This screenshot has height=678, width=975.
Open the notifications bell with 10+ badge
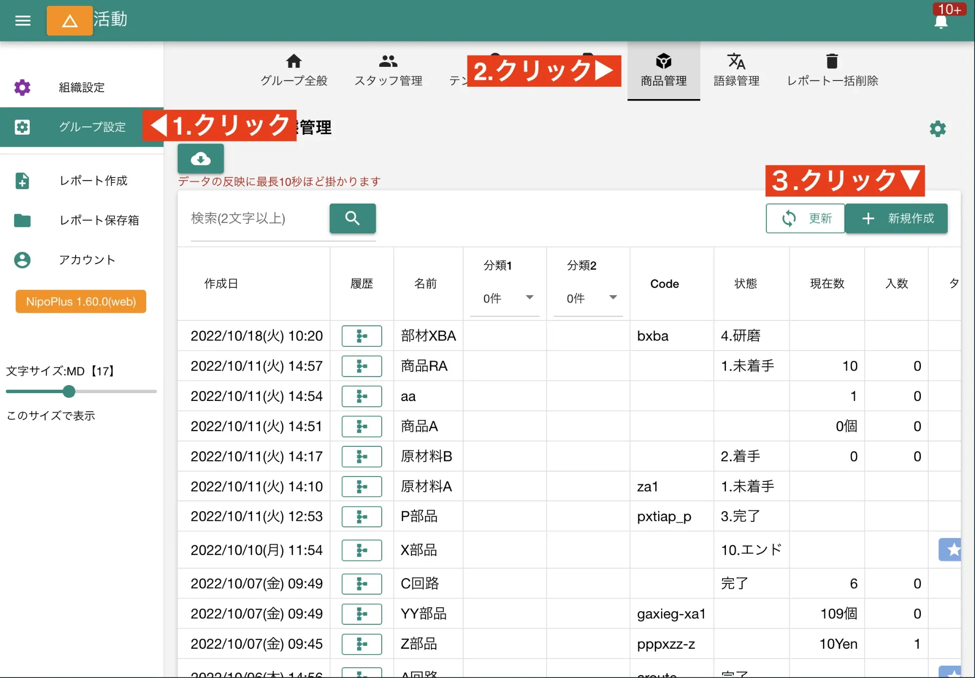click(x=942, y=22)
